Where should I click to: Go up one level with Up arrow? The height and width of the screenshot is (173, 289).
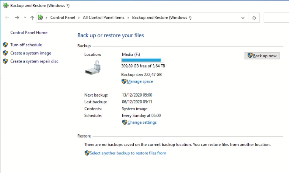(32, 18)
